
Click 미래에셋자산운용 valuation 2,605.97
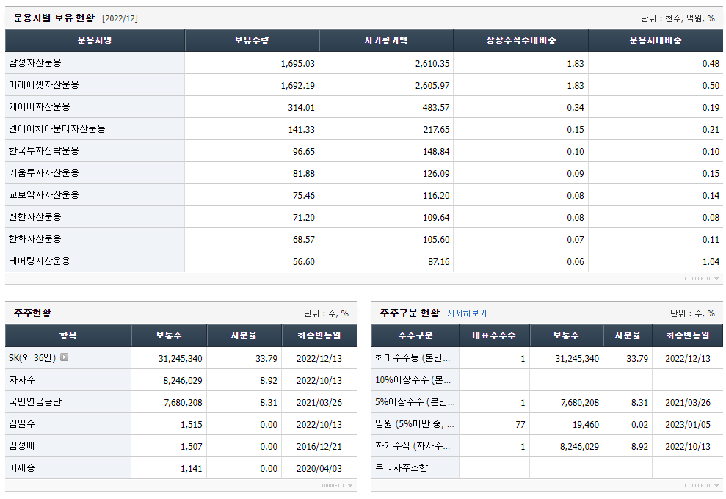(432, 86)
